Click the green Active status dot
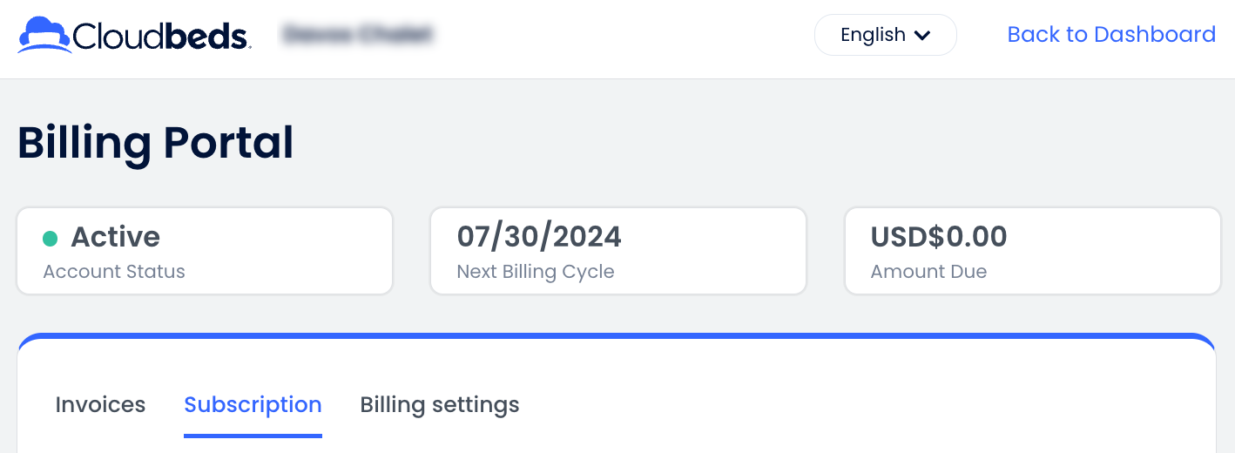This screenshot has height=453, width=1235. pyautogui.click(x=51, y=238)
